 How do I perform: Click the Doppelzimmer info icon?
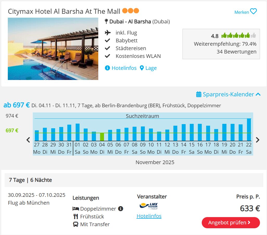tap(120, 209)
